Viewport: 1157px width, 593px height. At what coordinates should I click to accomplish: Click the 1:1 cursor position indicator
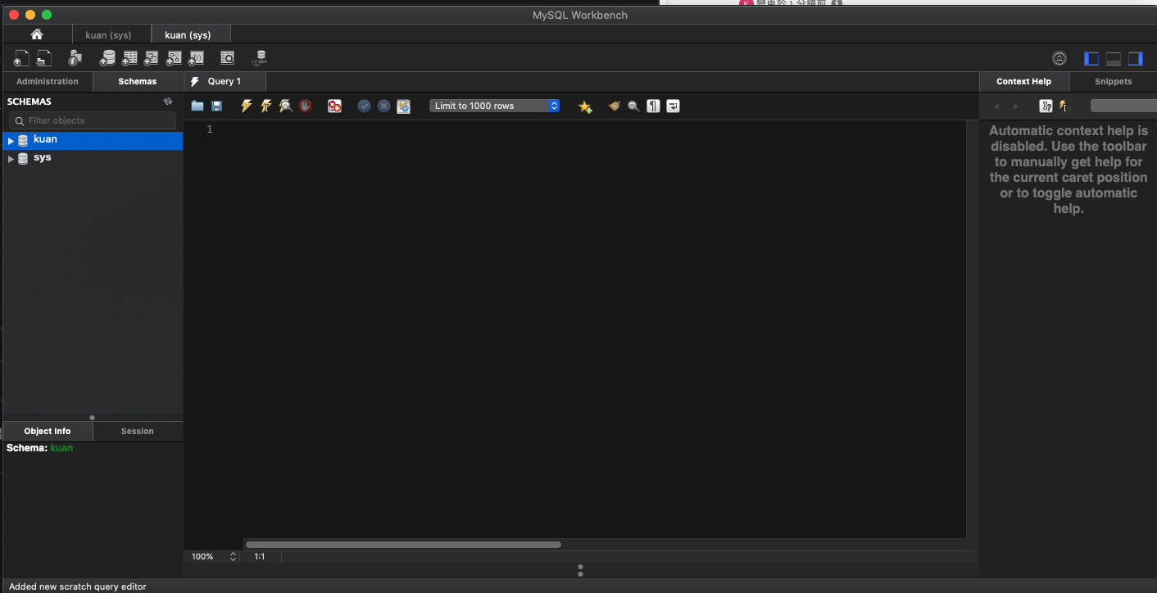(260, 556)
